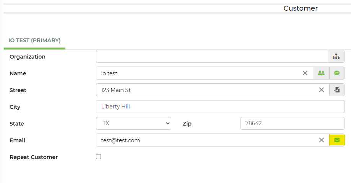Click into the Organization input field
The image size is (351, 183).
click(x=212, y=56)
